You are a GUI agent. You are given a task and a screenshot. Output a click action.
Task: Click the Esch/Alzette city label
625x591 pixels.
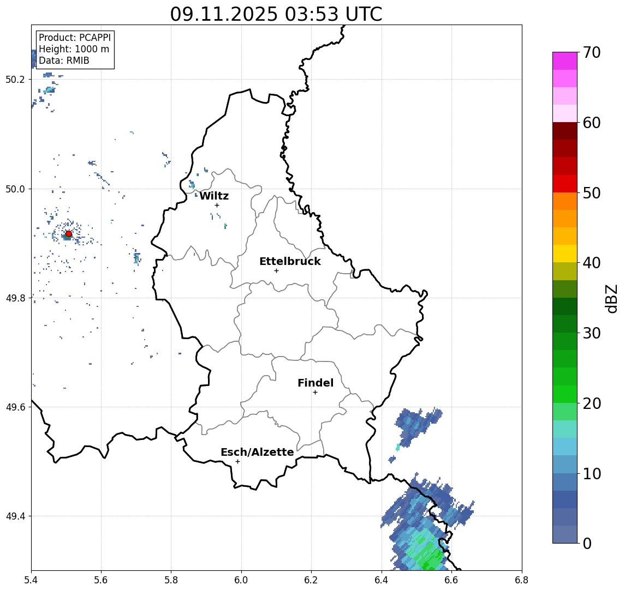tap(257, 452)
